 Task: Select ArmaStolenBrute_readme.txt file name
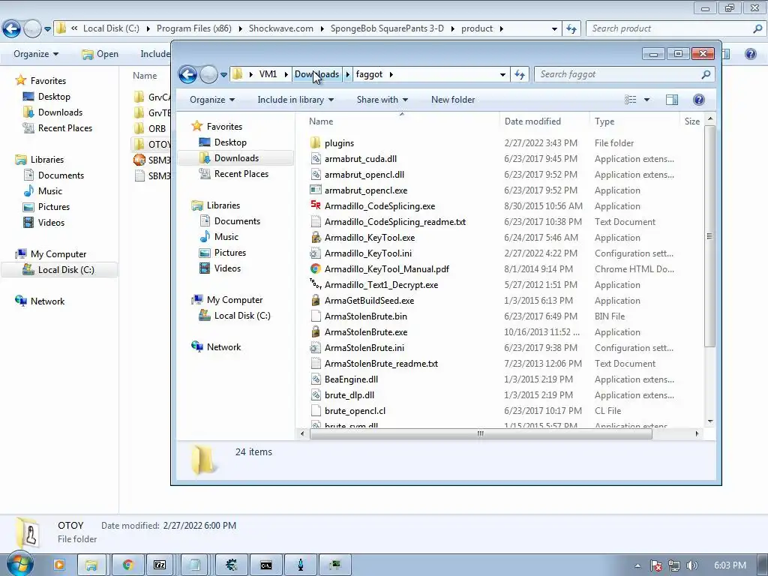(x=381, y=364)
